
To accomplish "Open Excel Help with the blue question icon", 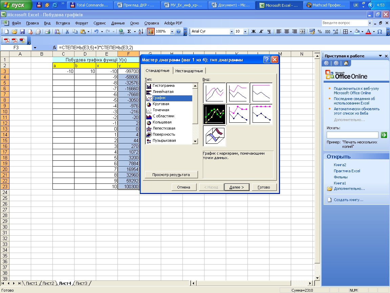I will (x=178, y=32).
